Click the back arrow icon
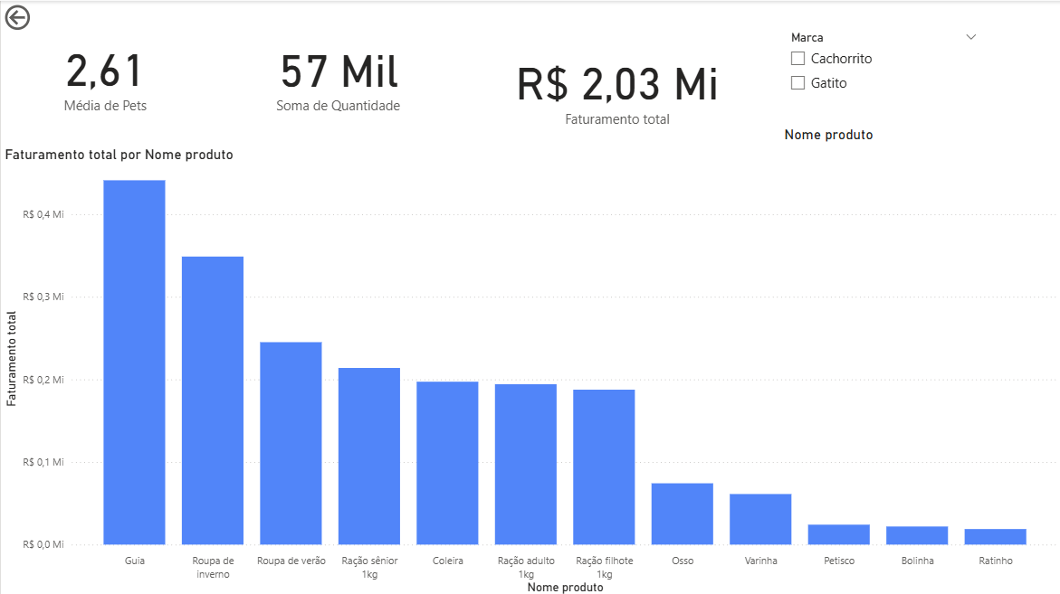Screen dimensions: 1060x594 pos(17,17)
